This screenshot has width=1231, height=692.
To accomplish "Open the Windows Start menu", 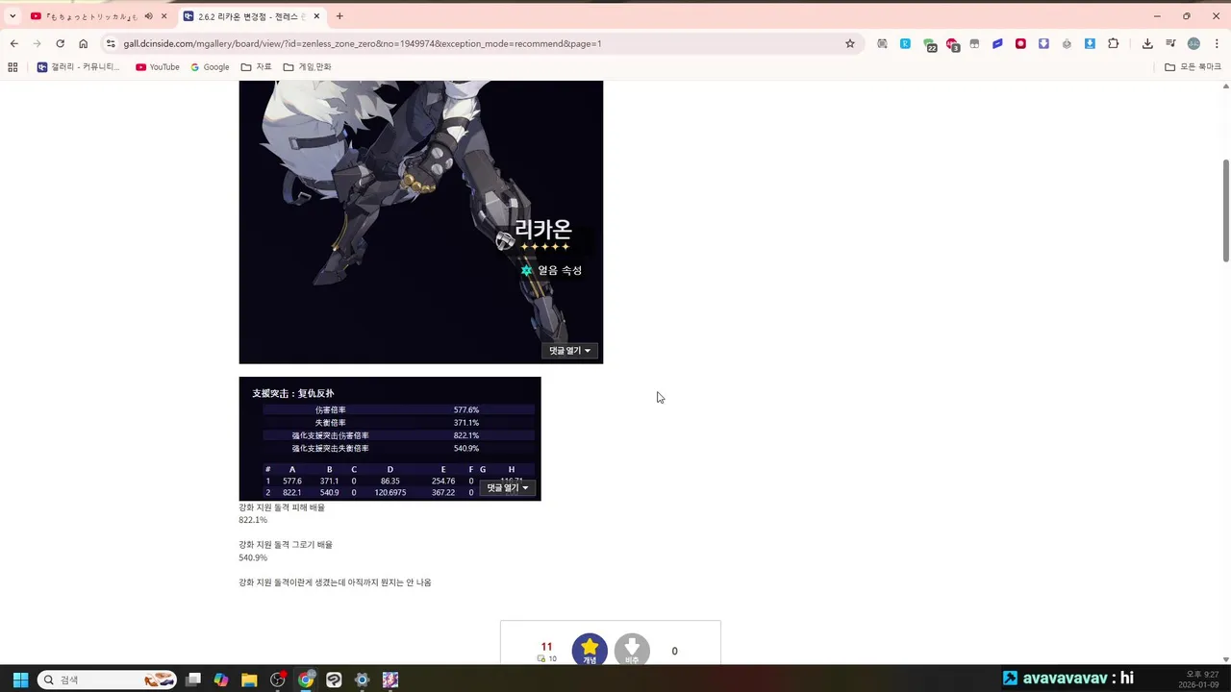I will coord(20,680).
